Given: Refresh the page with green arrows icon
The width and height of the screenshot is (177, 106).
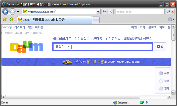Looking at the screenshot, I should pos(104,12).
